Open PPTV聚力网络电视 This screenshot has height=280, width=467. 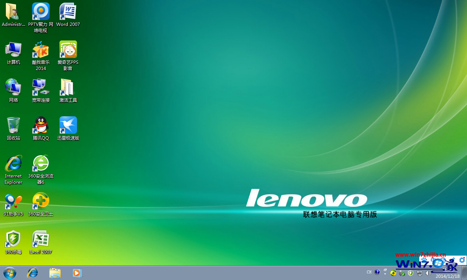40,11
